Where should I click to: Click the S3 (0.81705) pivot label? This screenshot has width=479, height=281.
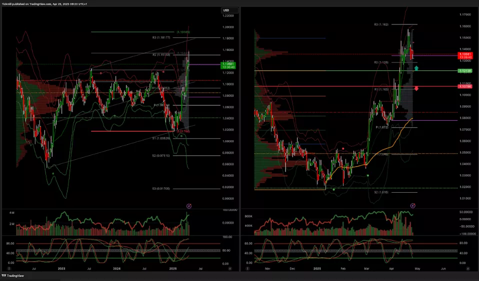click(161, 189)
